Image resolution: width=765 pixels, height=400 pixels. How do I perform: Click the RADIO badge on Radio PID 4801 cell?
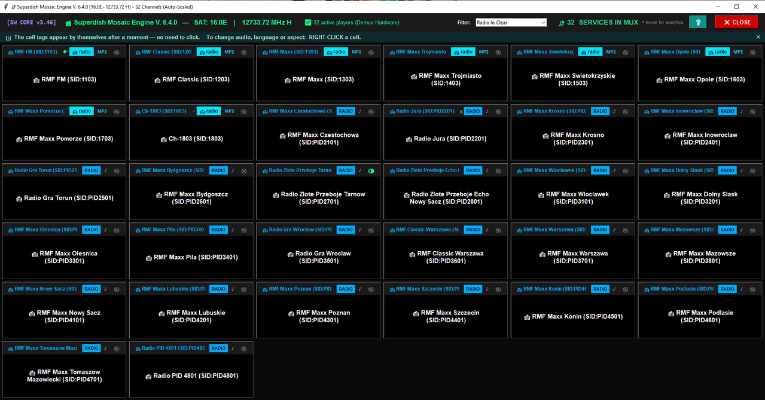tap(219, 348)
